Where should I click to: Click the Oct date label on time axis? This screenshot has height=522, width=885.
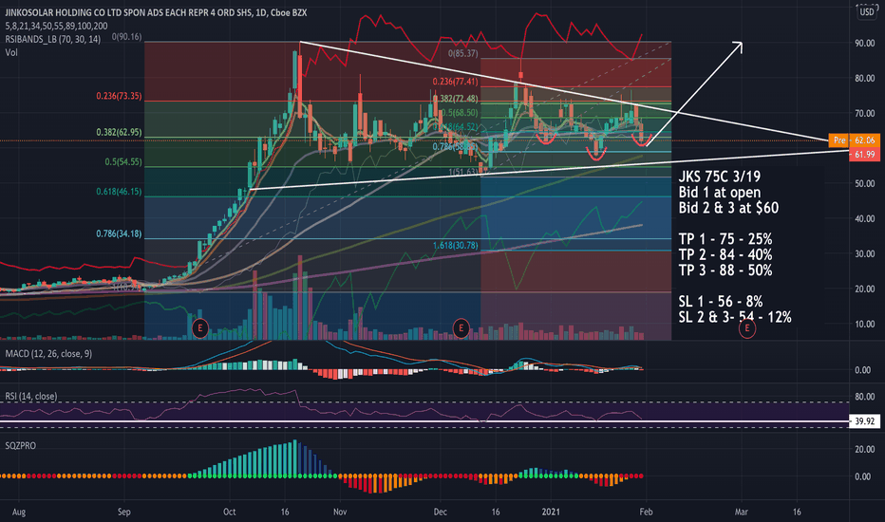pyautogui.click(x=229, y=512)
